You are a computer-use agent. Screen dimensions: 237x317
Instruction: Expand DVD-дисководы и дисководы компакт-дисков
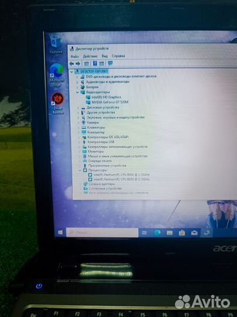[77, 77]
